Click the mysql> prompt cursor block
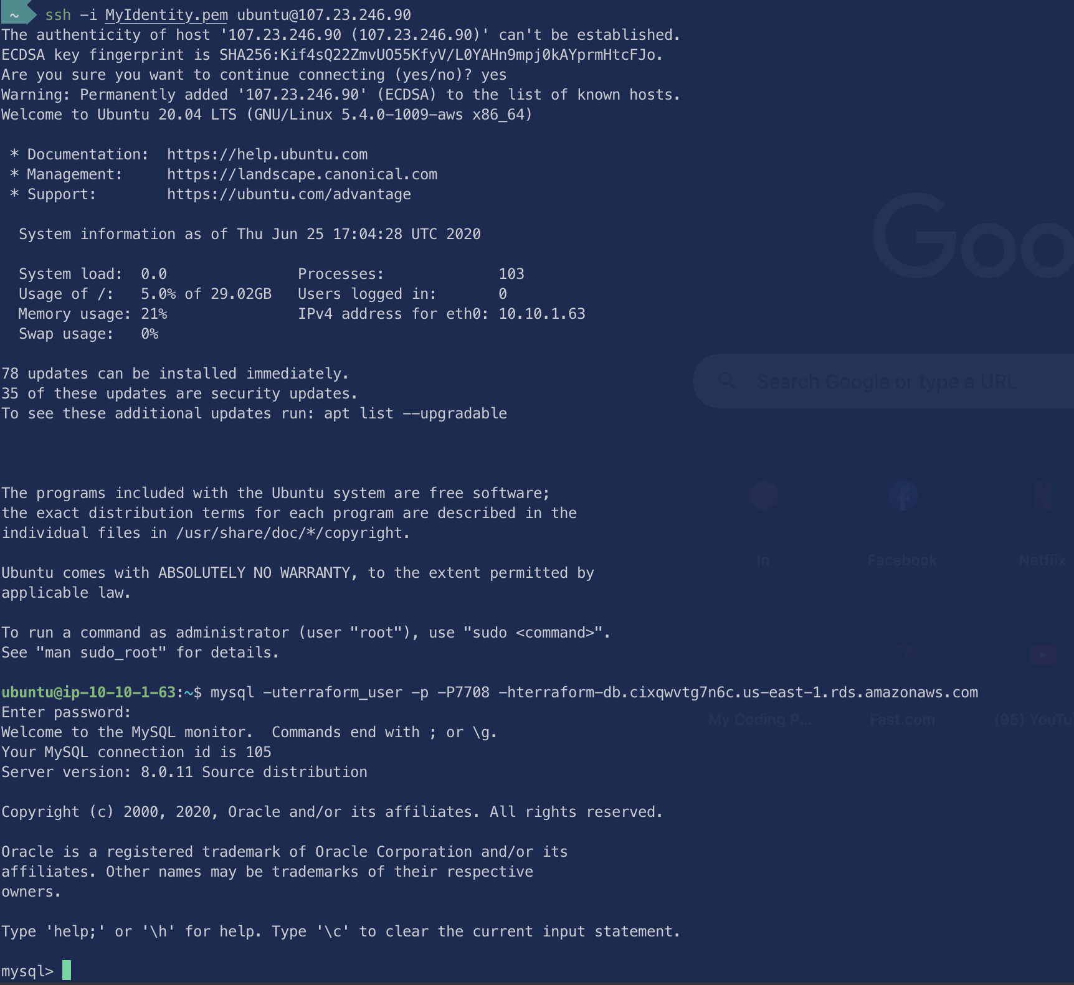 [67, 970]
